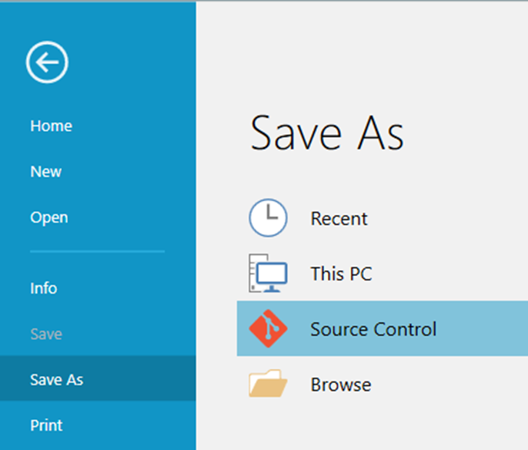Click the sidebar divider line under Open

pyautogui.click(x=97, y=251)
